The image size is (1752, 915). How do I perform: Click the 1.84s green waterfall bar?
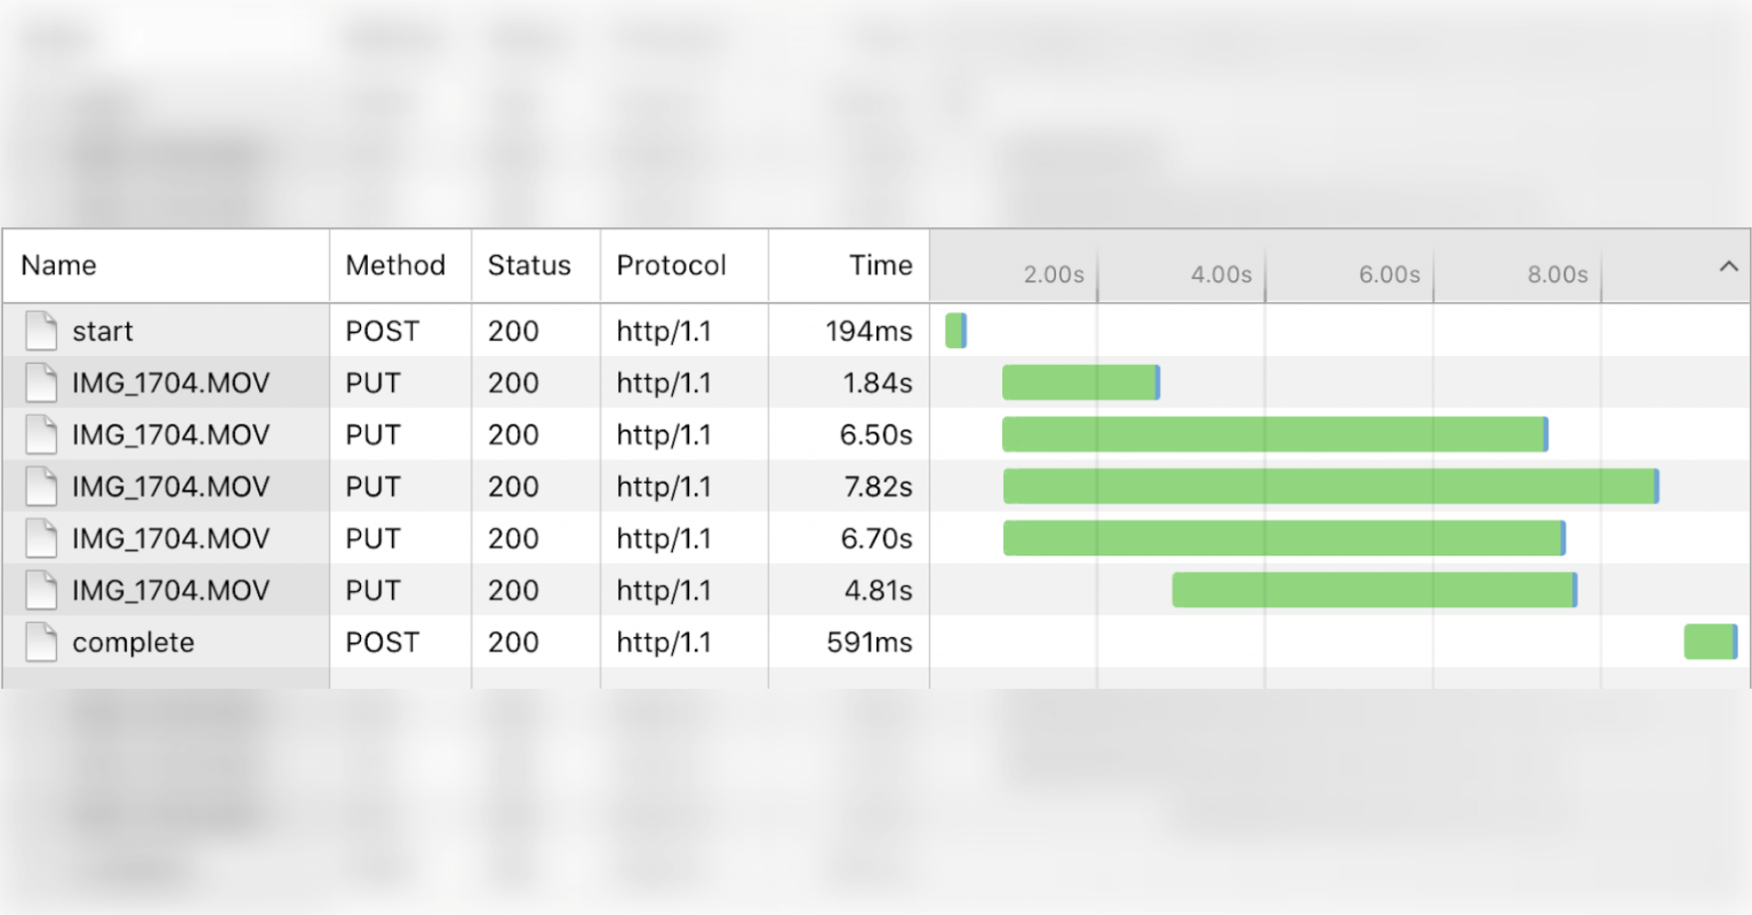tap(1080, 383)
